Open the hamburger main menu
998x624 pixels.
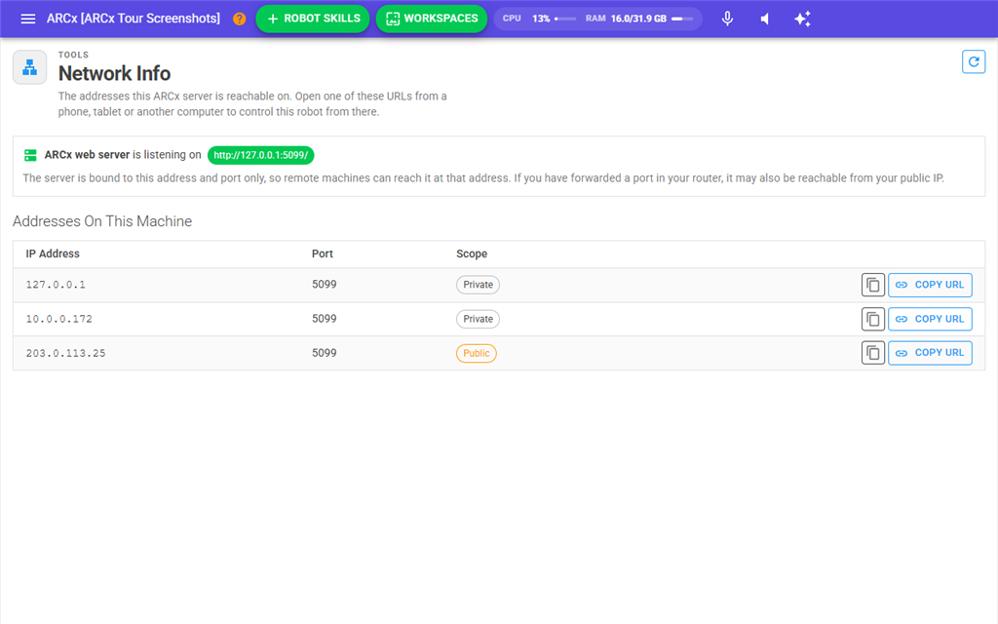(x=28, y=19)
